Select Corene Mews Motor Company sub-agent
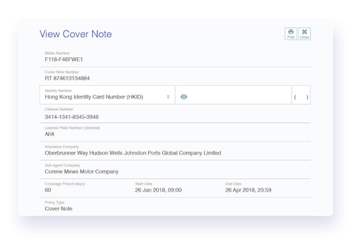The height and width of the screenshot is (241, 355). click(x=81, y=172)
